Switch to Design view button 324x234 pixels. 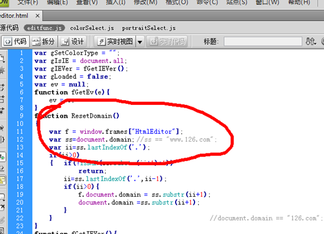pos(72,41)
